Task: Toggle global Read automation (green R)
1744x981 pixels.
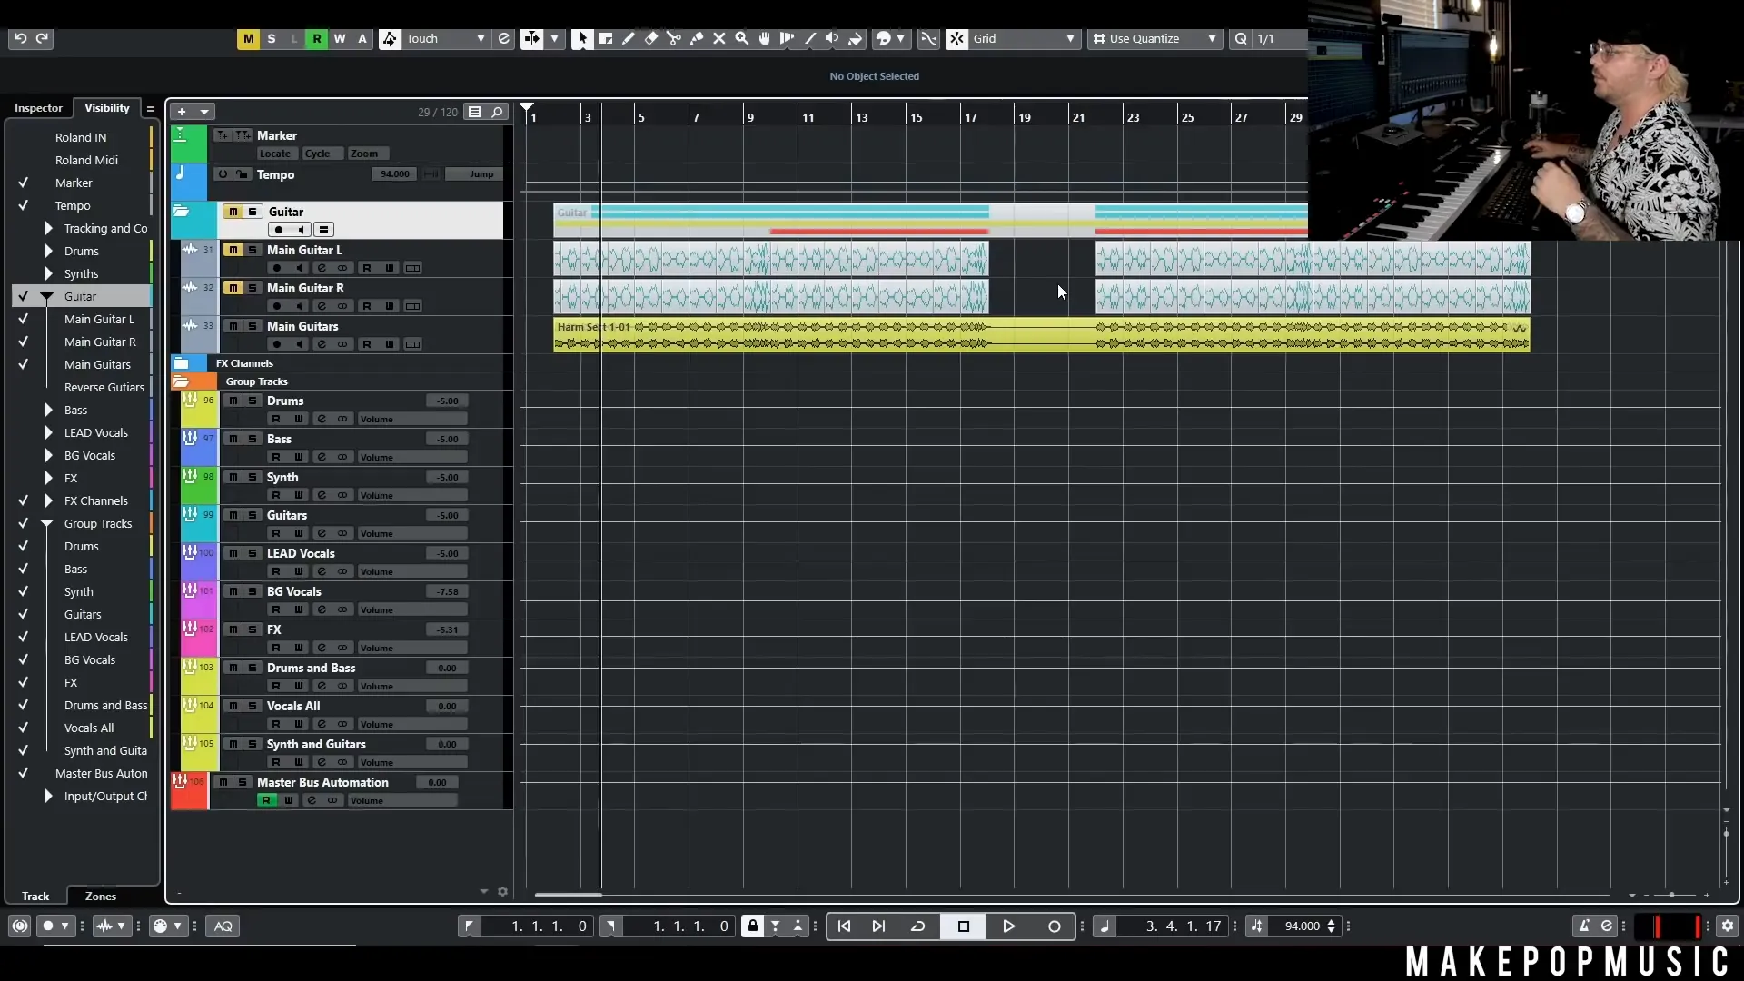Action: click(316, 38)
